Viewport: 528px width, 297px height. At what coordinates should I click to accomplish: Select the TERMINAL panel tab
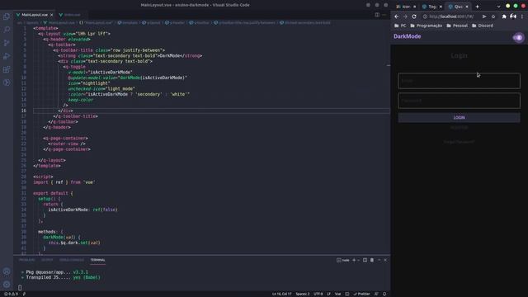point(97,260)
